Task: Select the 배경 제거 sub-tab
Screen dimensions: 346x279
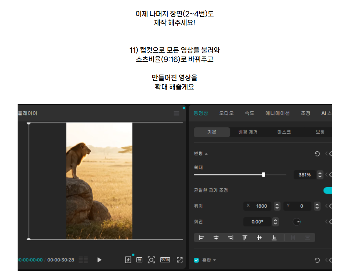Action: (x=248, y=132)
